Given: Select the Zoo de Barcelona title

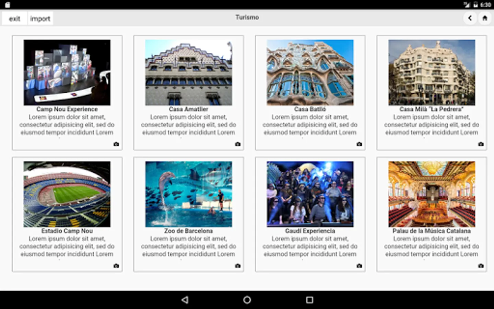Looking at the screenshot, I should tap(188, 231).
